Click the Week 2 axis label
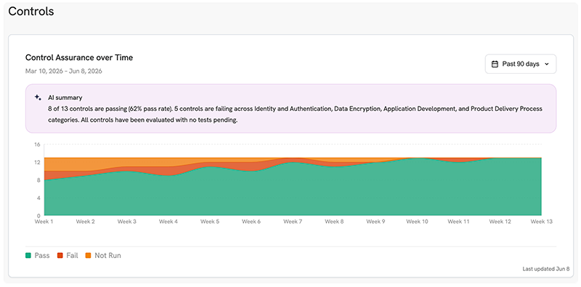Viewport: 581px width, 287px height. pos(86,222)
